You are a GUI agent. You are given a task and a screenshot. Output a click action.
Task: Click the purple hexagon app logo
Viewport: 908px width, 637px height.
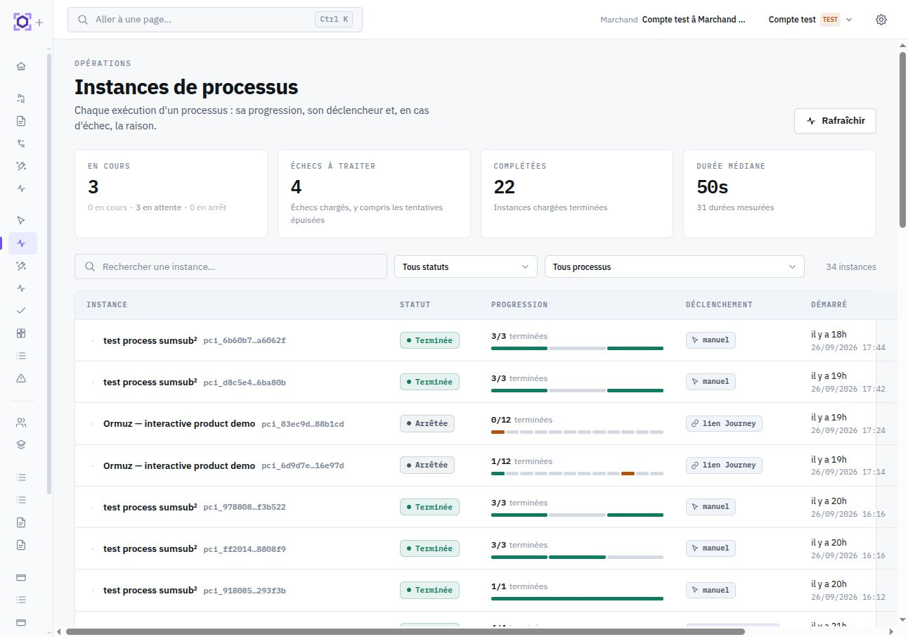[22, 22]
